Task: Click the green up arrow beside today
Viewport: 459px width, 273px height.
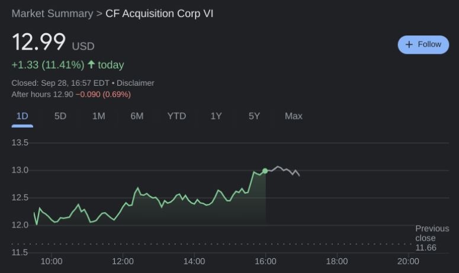Action: [91, 64]
